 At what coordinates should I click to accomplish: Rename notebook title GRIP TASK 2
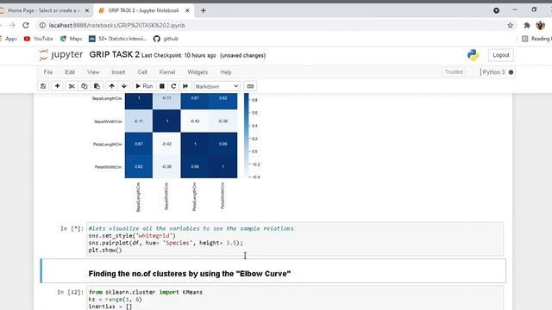click(114, 55)
